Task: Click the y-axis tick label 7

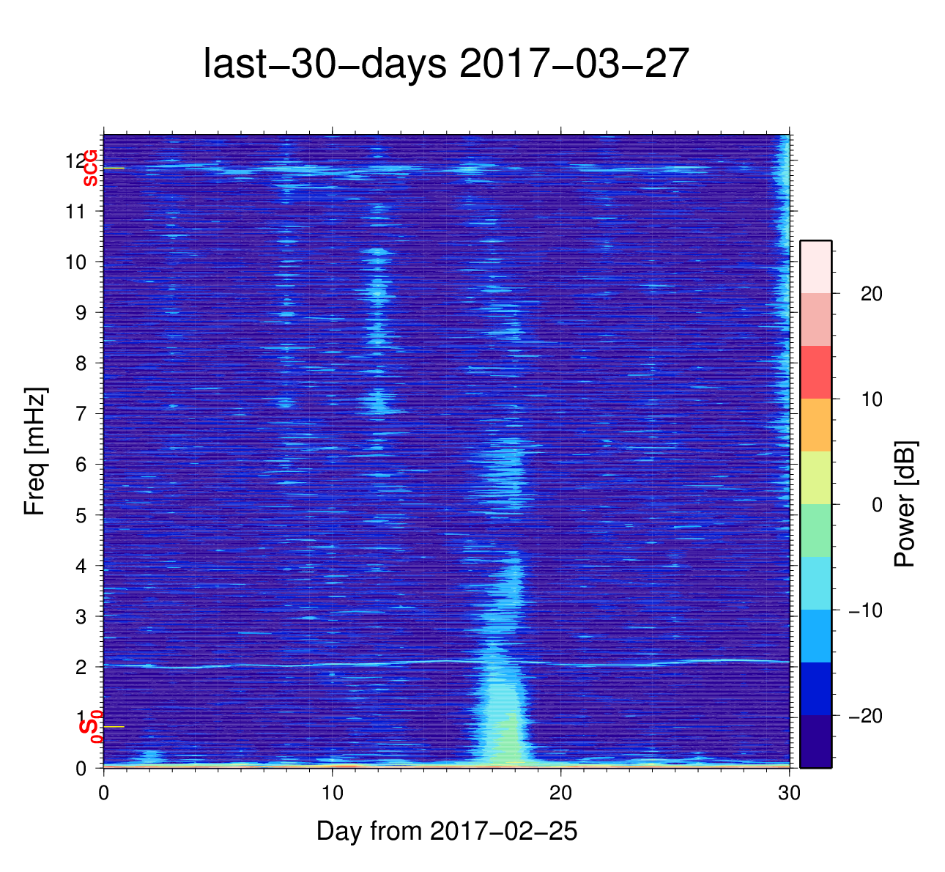Action: (81, 414)
